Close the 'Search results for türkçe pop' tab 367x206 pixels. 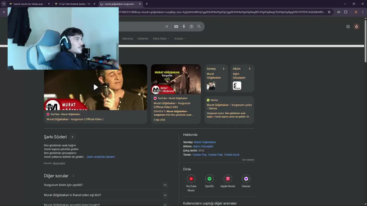click(x=49, y=4)
